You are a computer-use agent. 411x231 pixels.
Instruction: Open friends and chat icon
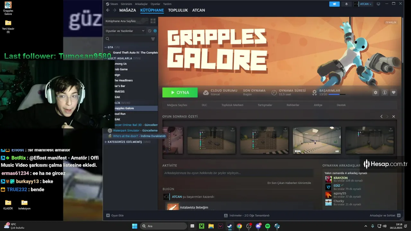pos(398,215)
